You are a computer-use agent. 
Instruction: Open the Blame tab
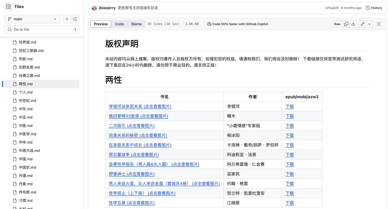pyautogui.click(x=136, y=24)
